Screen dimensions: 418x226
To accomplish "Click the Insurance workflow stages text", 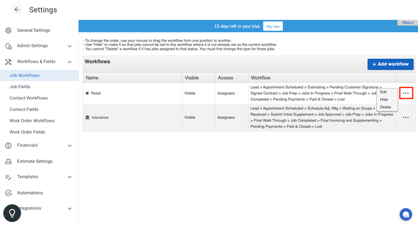I will click(x=322, y=117).
